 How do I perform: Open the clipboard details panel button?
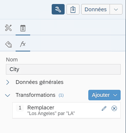coord(73,9)
